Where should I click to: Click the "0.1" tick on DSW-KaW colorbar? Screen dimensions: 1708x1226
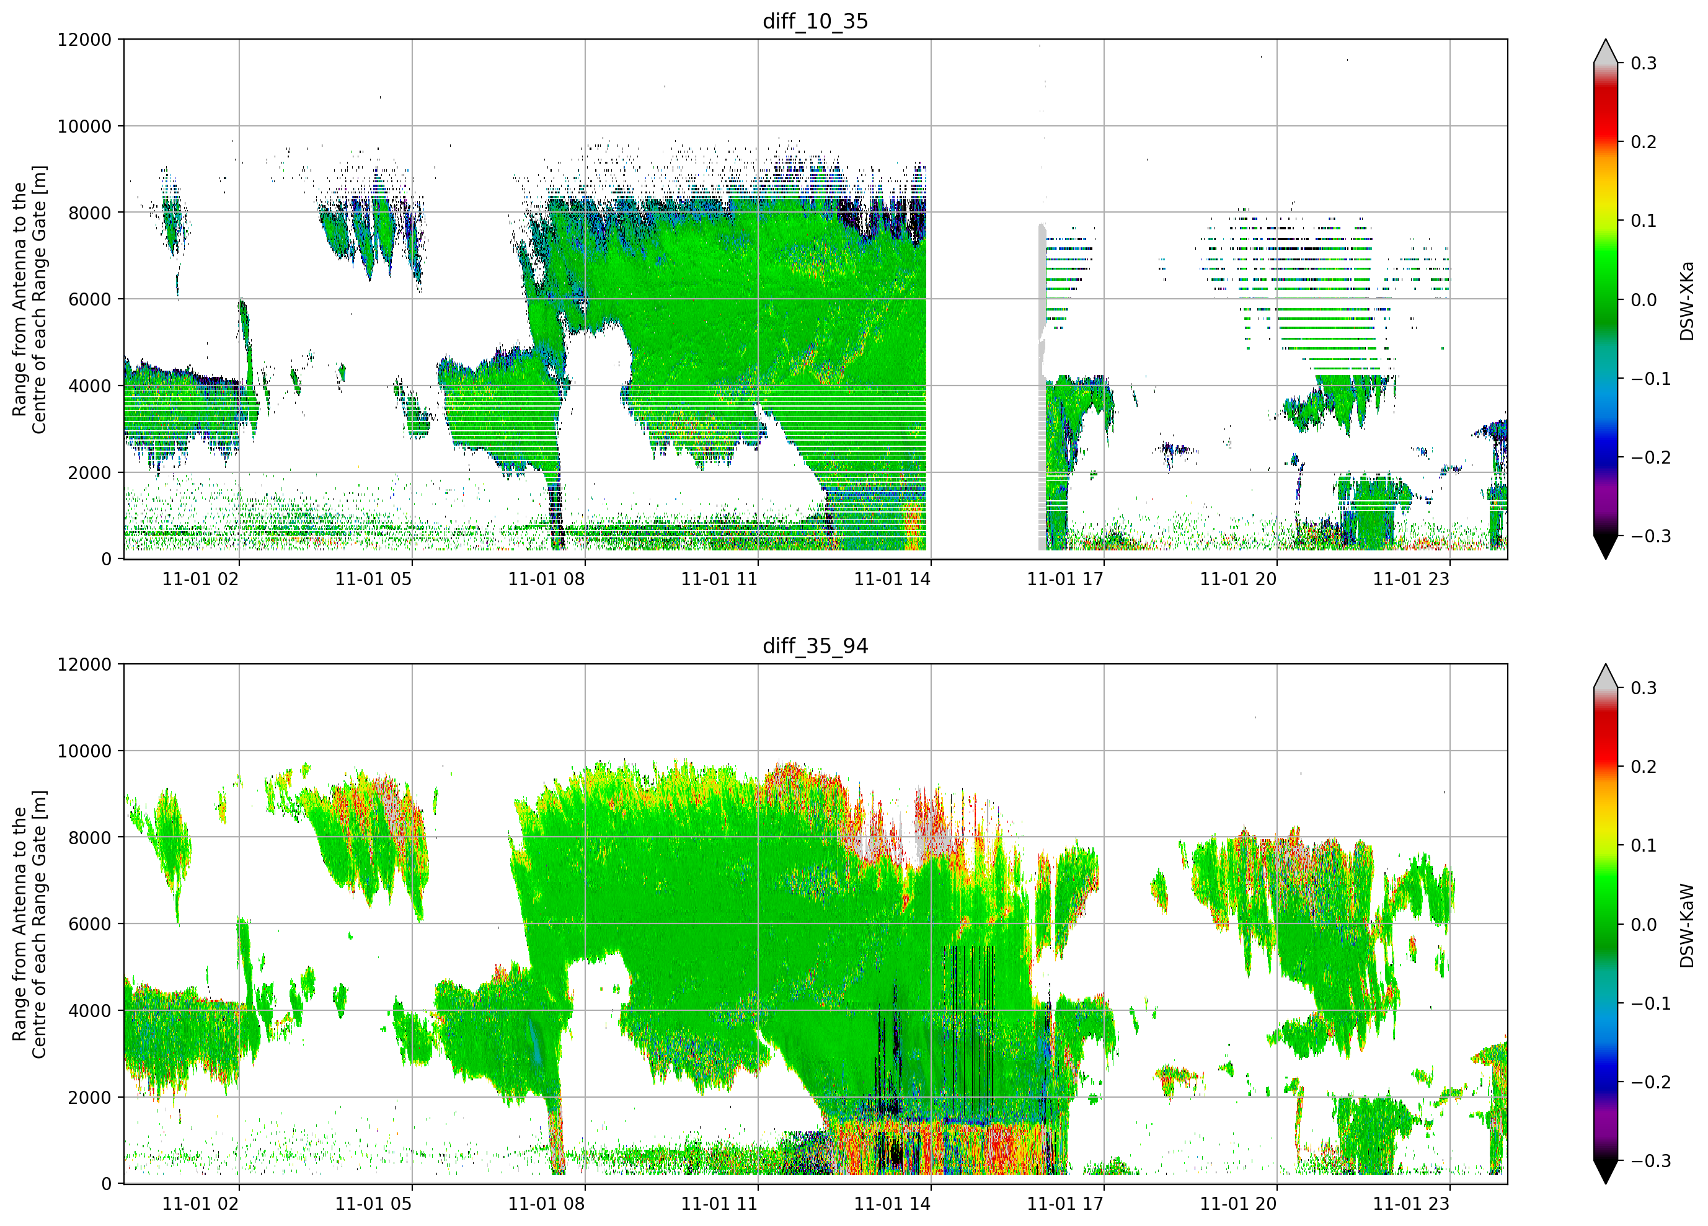point(1644,847)
